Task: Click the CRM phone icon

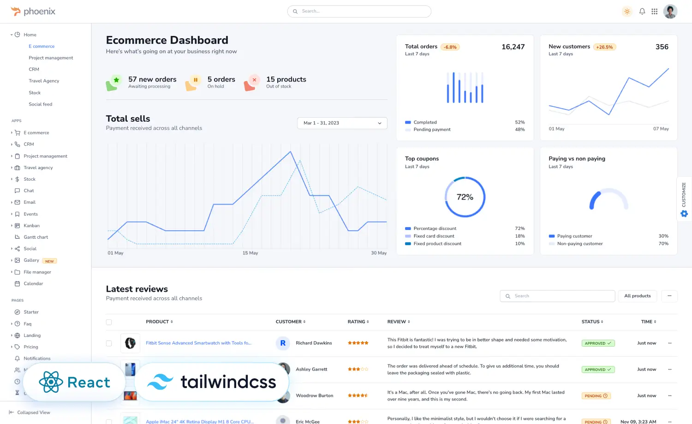Action: pyautogui.click(x=17, y=144)
